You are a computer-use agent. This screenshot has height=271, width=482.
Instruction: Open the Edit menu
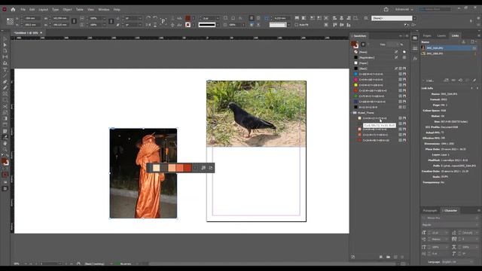coord(32,10)
